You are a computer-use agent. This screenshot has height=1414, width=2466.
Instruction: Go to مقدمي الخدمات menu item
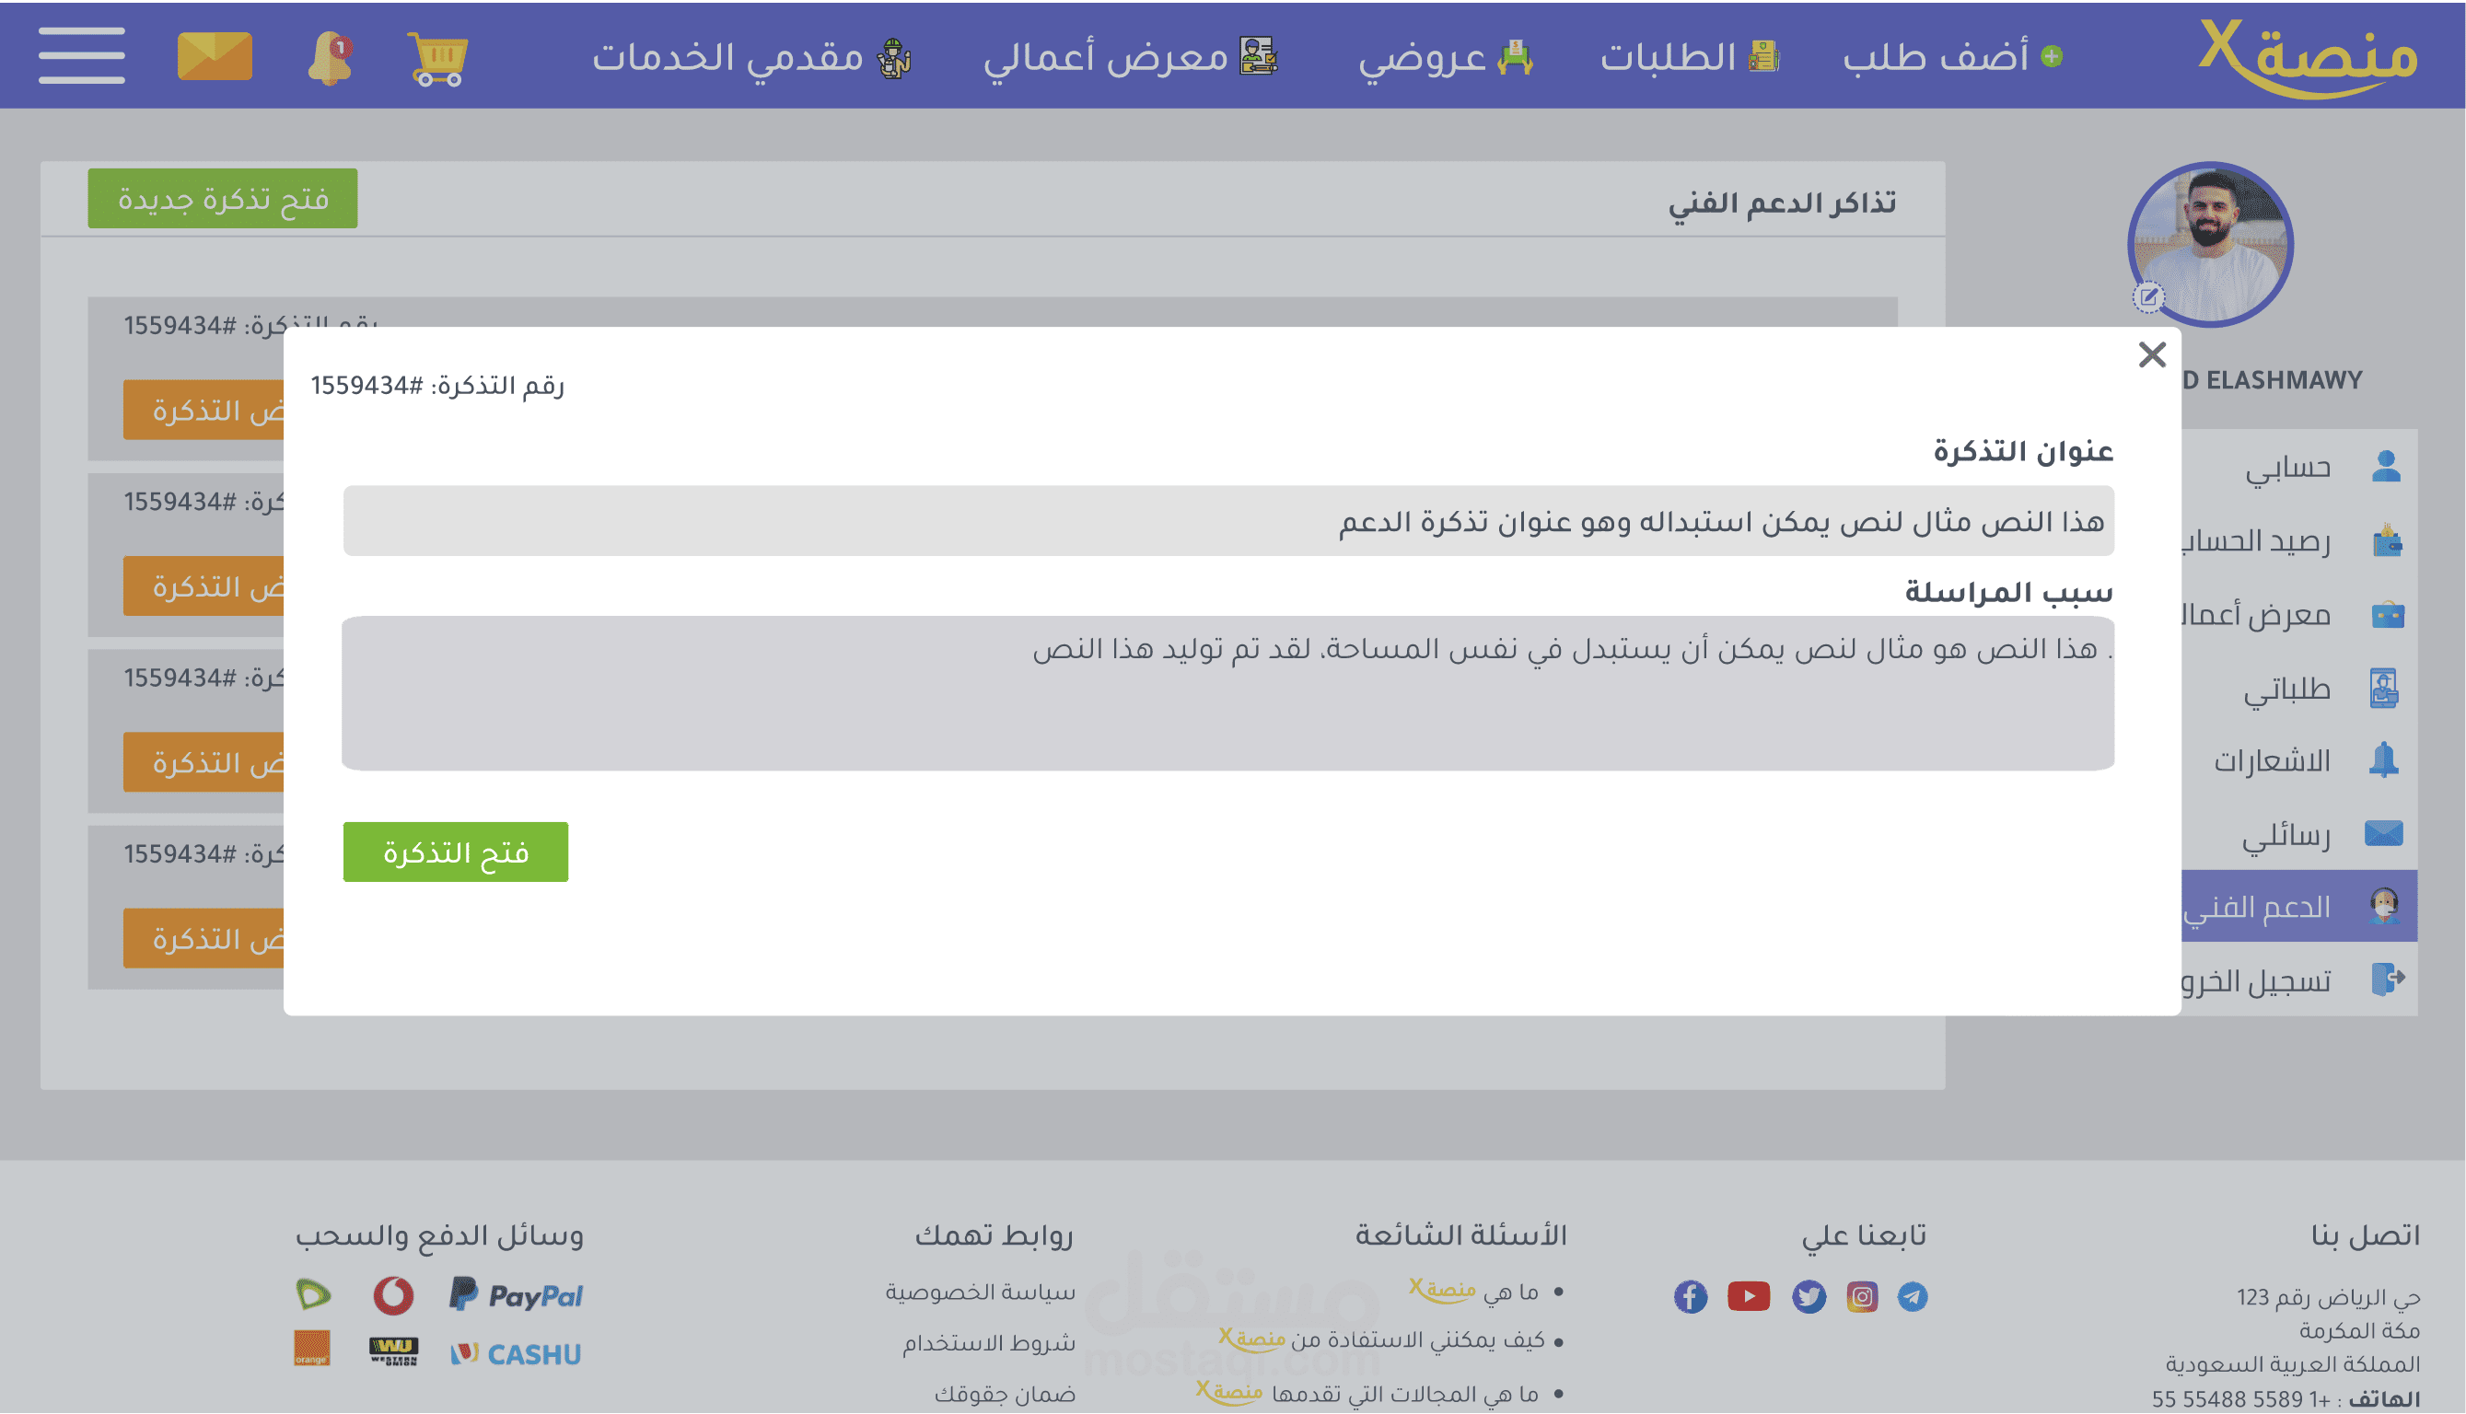[x=750, y=56]
